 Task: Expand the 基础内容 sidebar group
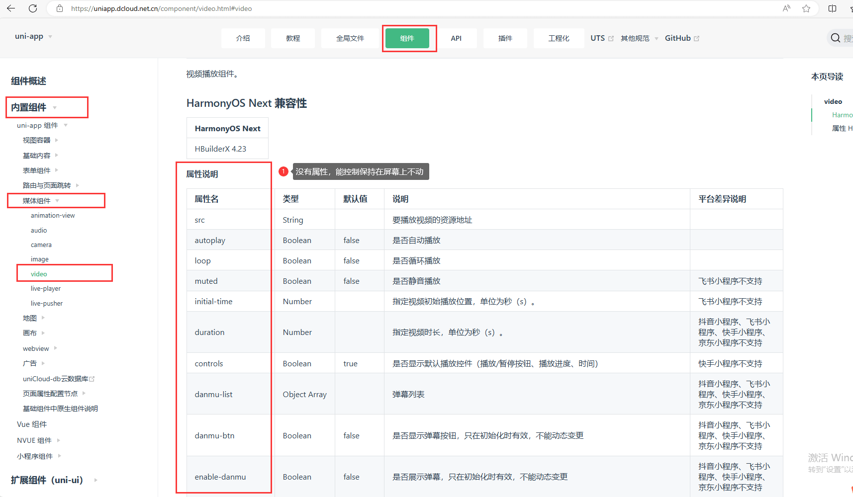(x=41, y=156)
